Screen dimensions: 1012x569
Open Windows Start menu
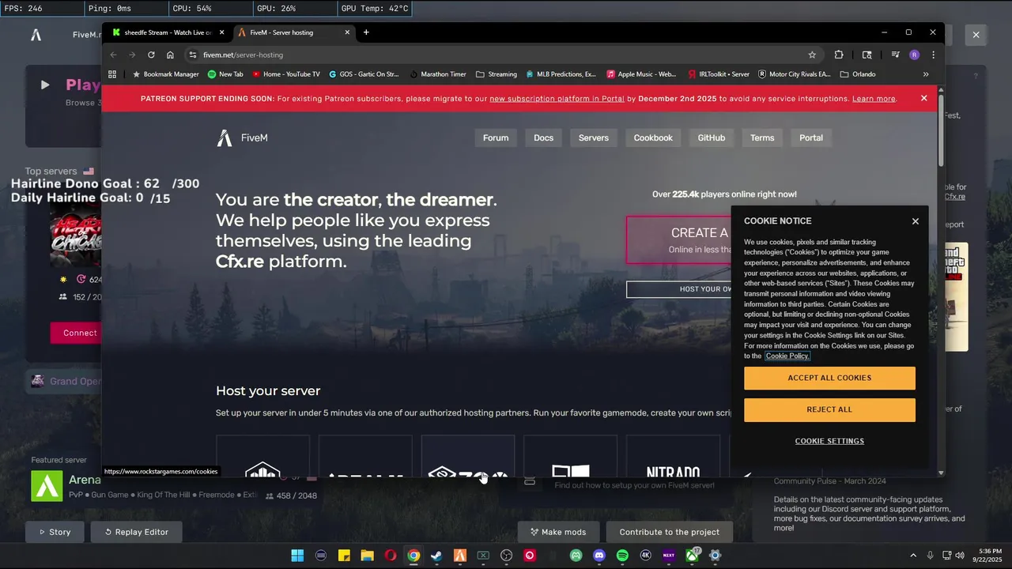(297, 556)
